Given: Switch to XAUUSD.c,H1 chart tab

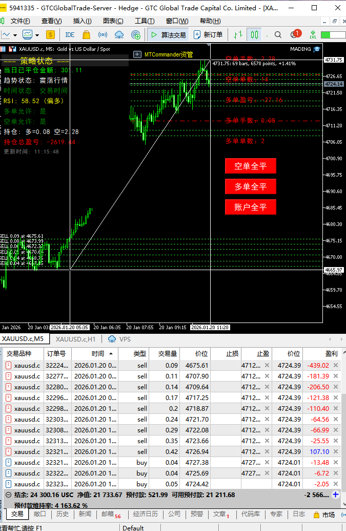Looking at the screenshot, I should [x=76, y=339].
